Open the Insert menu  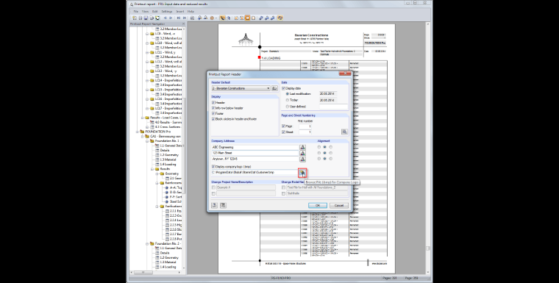180,12
